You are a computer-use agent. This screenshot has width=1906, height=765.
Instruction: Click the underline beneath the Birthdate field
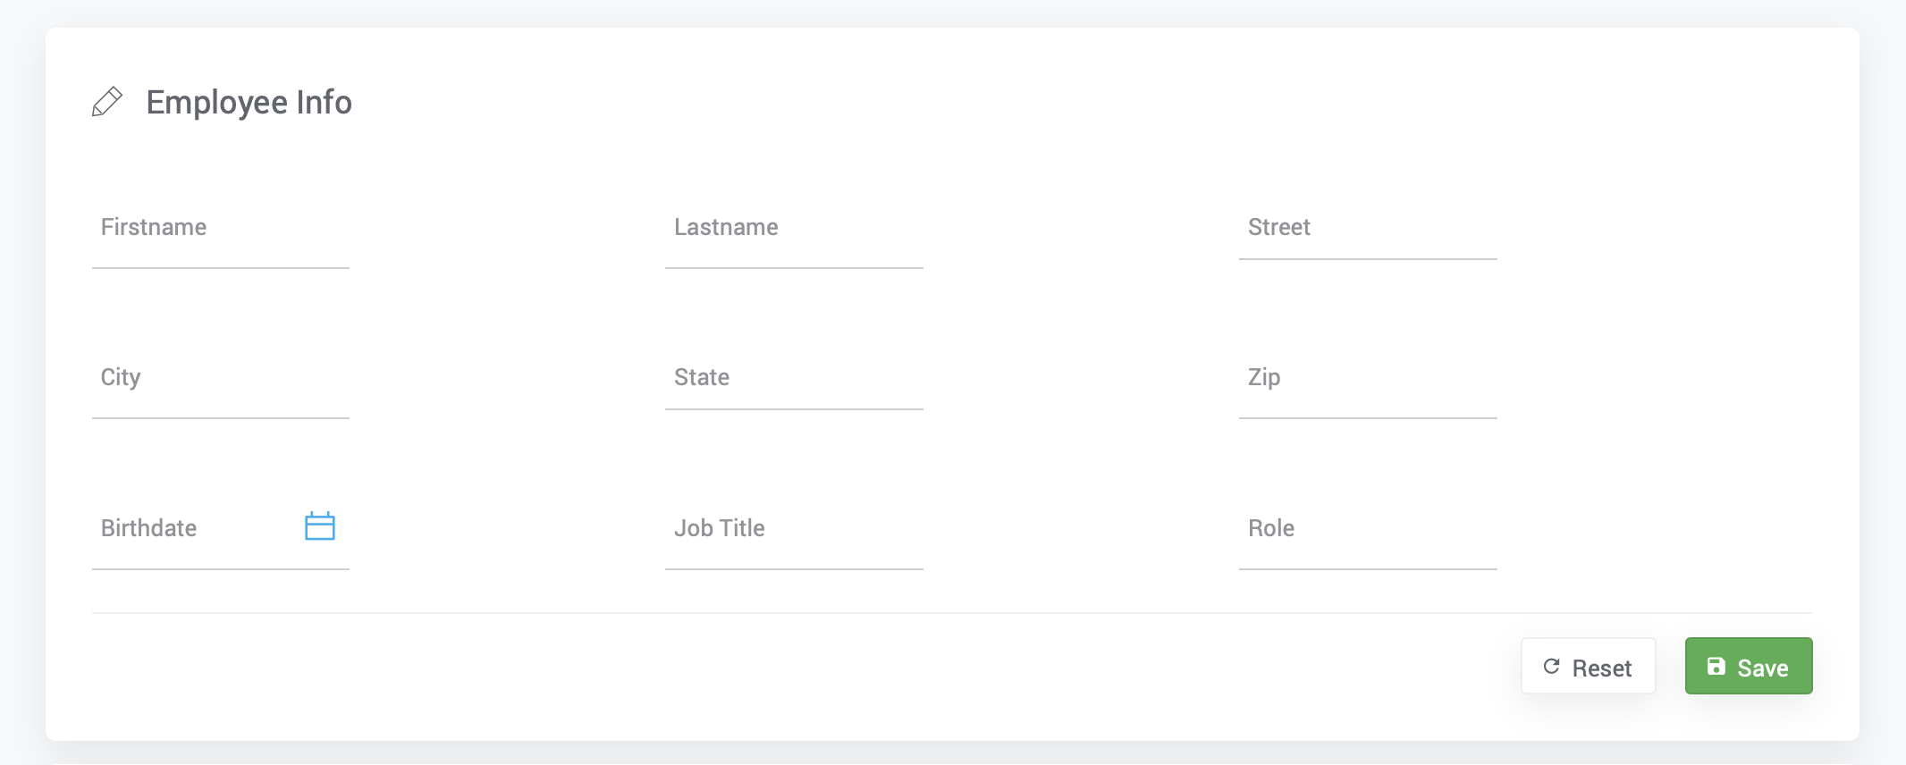pos(220,569)
